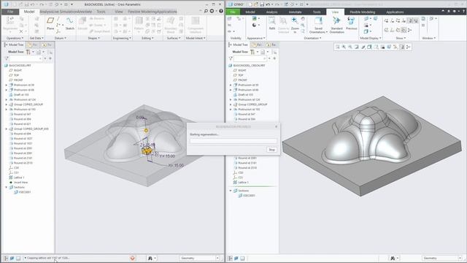
Task: Click the Sketch tool in left window
Action: 70,23
